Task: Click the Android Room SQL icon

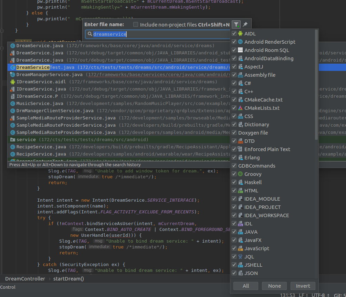Action: click(240, 50)
